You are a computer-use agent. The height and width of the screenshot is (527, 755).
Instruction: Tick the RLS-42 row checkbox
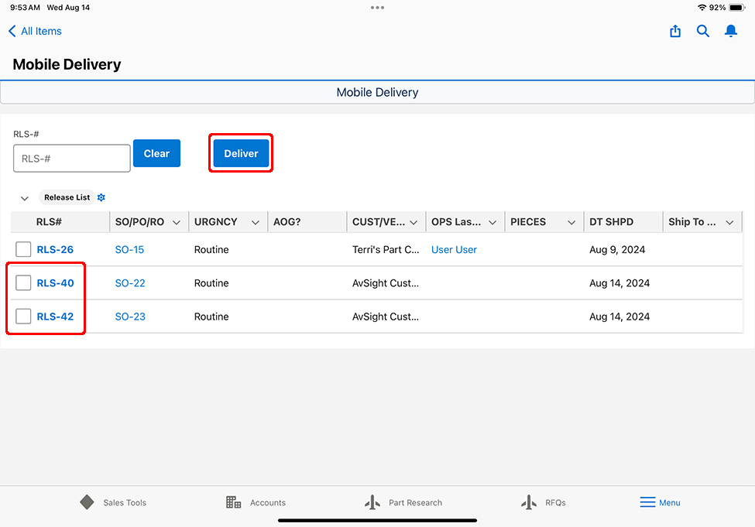click(x=23, y=317)
